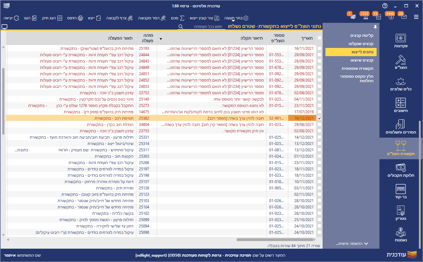Sort by the תאור הפעולה column header
The image size is (423, 262).
point(120,38)
